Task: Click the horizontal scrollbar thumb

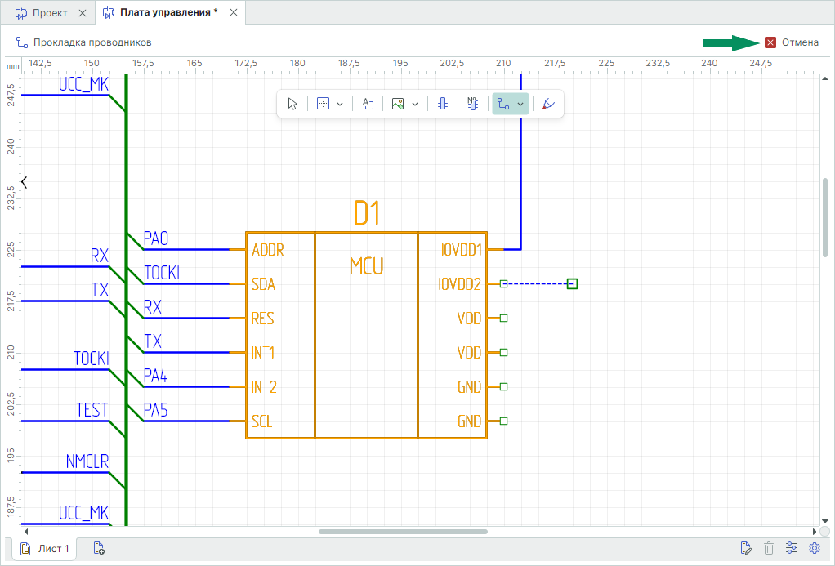Action: pos(403,532)
